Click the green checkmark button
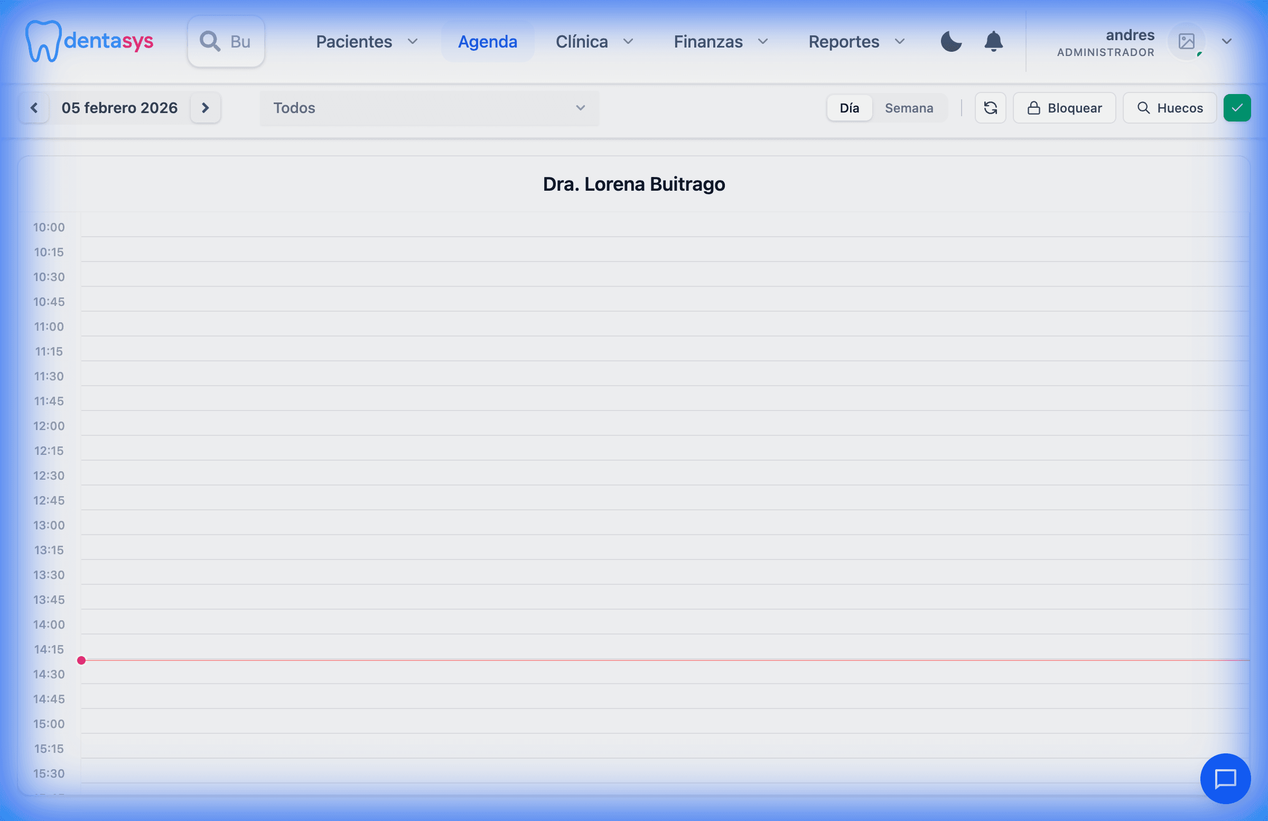The height and width of the screenshot is (821, 1268). [x=1237, y=108]
